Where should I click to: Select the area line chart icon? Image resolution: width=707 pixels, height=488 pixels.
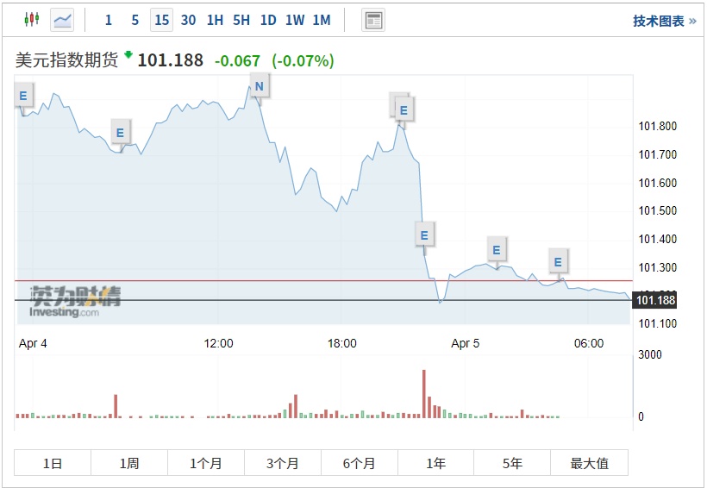62,19
